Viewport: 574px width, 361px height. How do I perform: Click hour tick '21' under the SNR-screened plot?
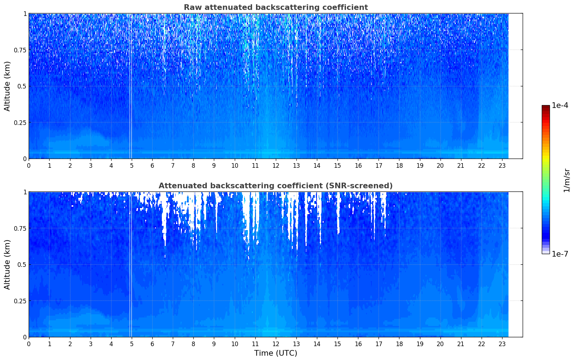[461, 344]
